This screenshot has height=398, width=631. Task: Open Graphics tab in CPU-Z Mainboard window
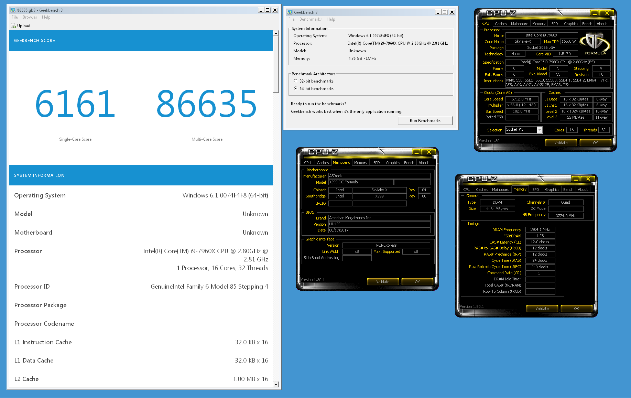click(x=393, y=163)
